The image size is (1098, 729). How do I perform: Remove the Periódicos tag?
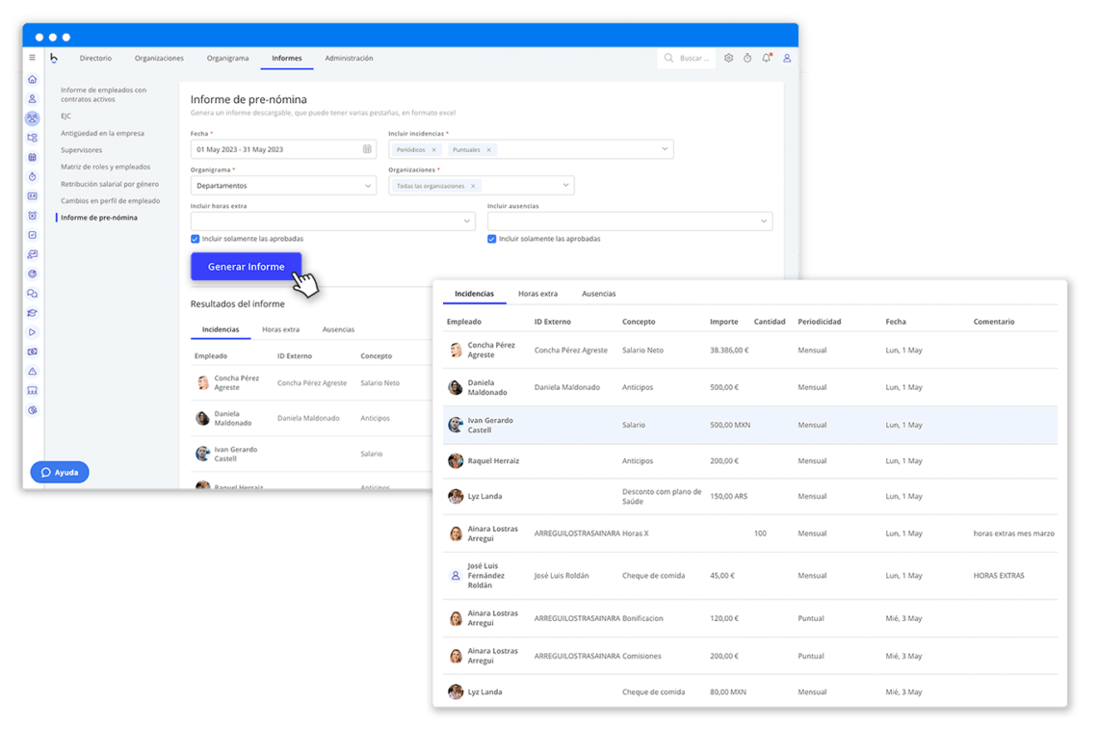tap(433, 150)
